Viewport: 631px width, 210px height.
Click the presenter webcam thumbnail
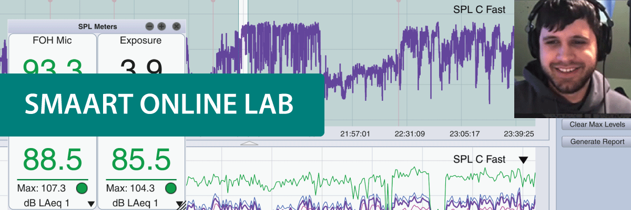click(x=573, y=58)
